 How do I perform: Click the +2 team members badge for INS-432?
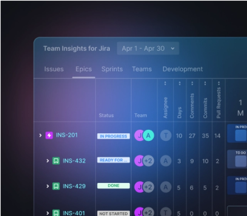[x=148, y=161]
